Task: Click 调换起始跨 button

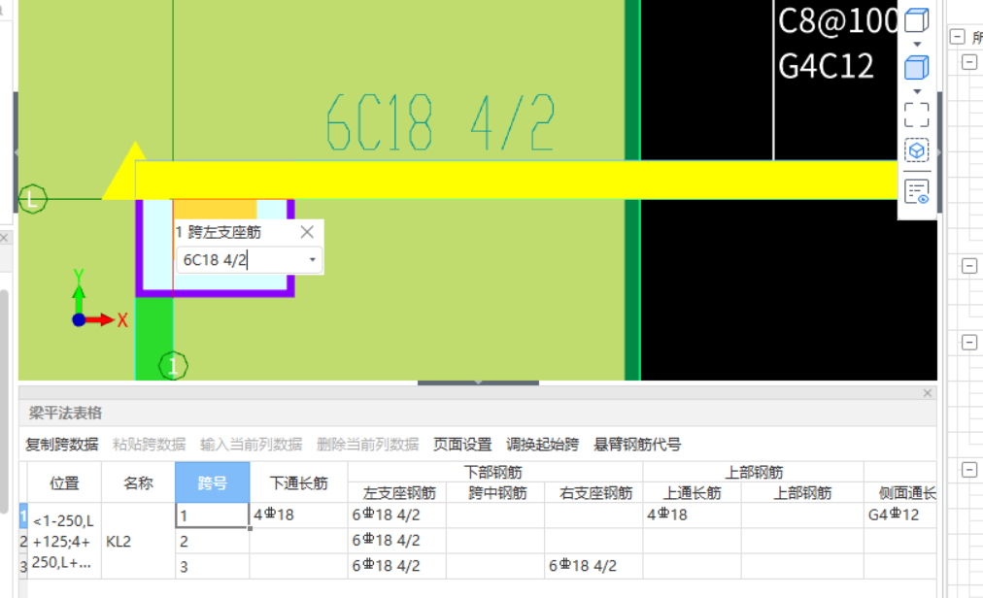Action: 542,445
